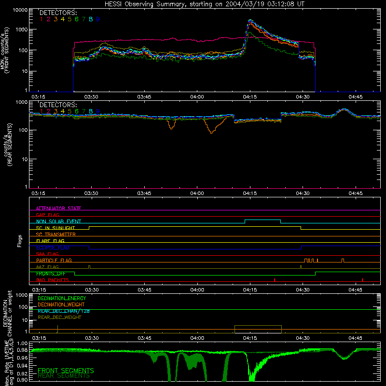Select DETECTORS: label in front segments plot

(x=58, y=13)
